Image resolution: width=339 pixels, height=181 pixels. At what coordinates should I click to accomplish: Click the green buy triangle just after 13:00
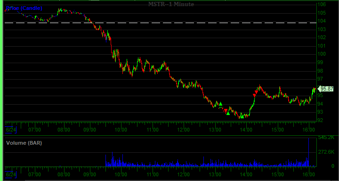220,104
